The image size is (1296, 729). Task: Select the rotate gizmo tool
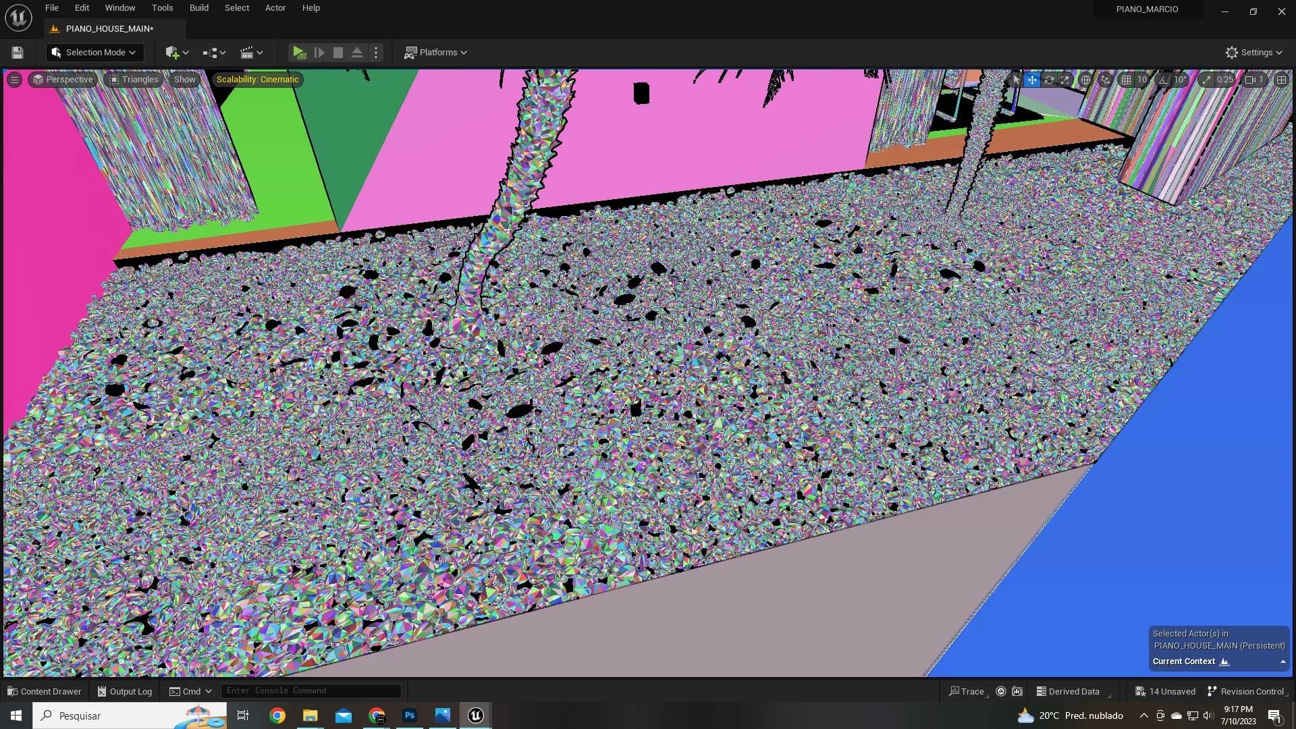pos(1049,80)
